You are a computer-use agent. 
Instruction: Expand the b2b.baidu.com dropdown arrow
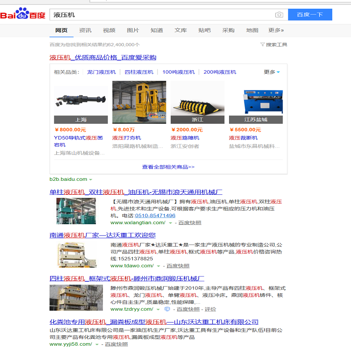pos(91,179)
